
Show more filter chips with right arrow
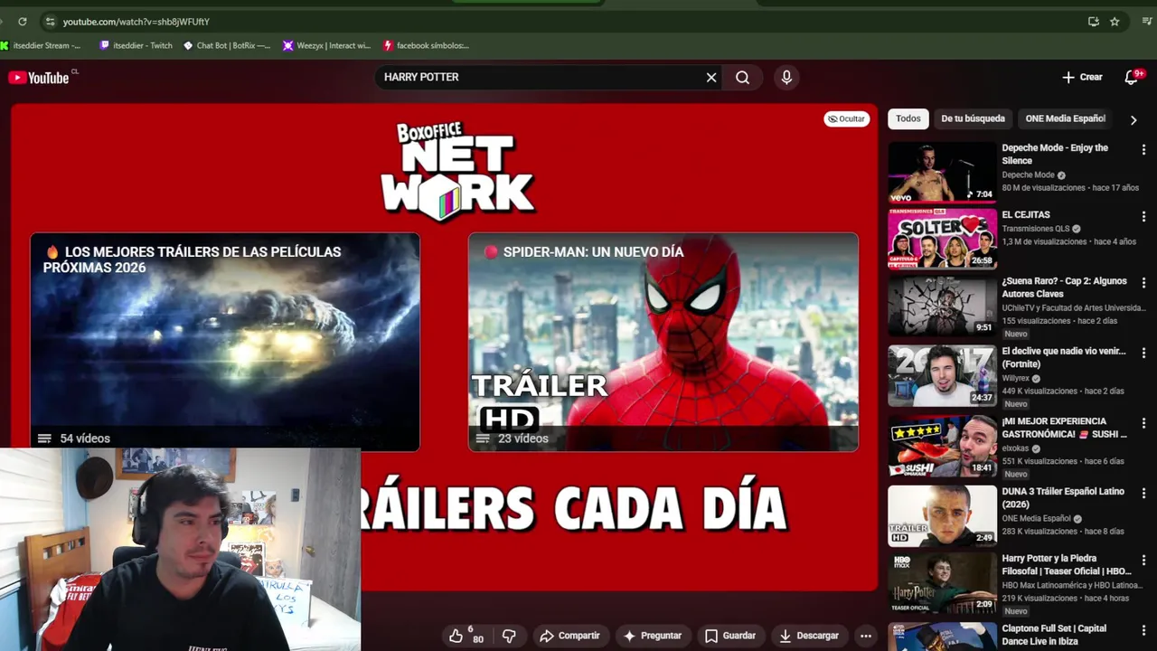[1133, 119]
